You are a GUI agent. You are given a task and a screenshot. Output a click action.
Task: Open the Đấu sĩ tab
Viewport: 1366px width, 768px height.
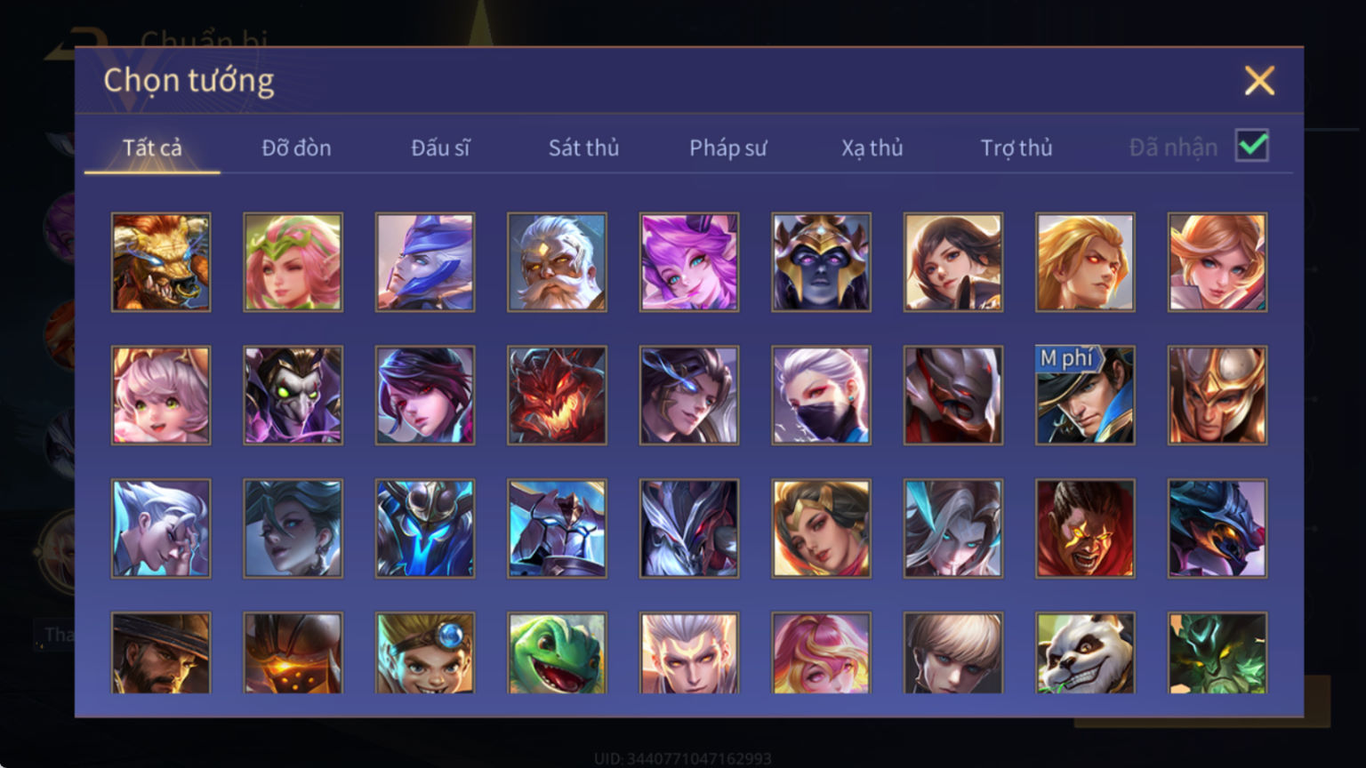(x=440, y=148)
